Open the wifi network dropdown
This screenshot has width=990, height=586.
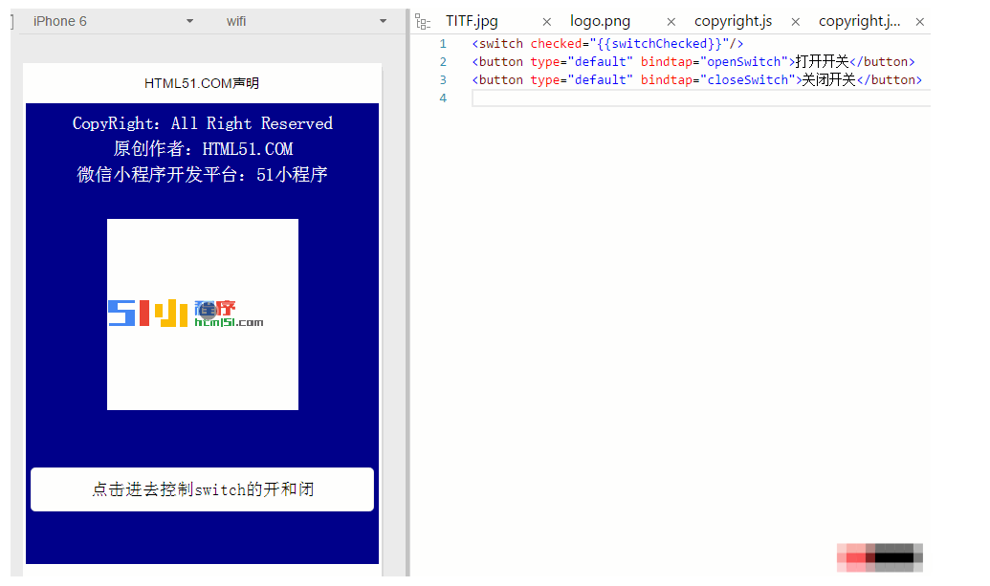tap(306, 21)
